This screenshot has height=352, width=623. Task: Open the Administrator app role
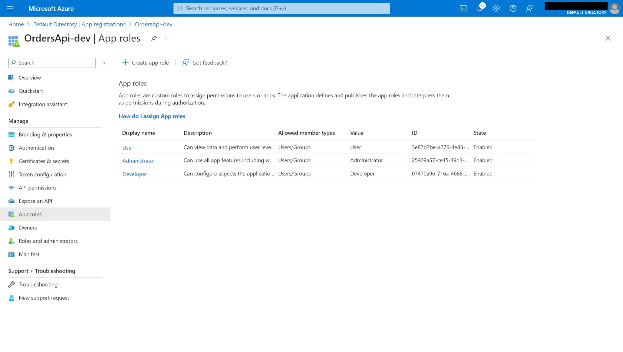point(139,161)
